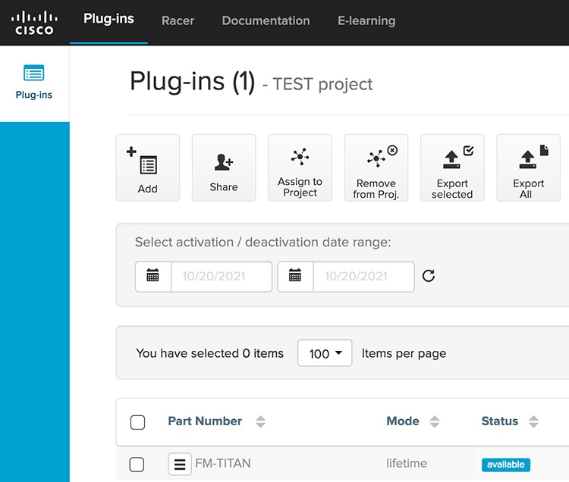Sort table by Mode column

point(435,422)
